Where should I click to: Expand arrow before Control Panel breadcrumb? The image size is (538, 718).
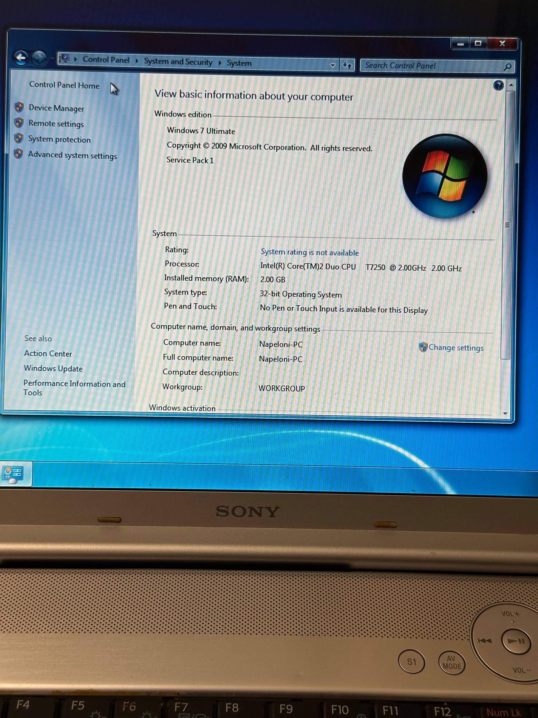point(76,59)
